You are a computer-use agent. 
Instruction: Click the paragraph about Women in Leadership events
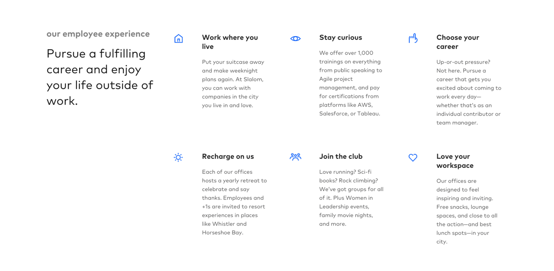[x=351, y=198]
